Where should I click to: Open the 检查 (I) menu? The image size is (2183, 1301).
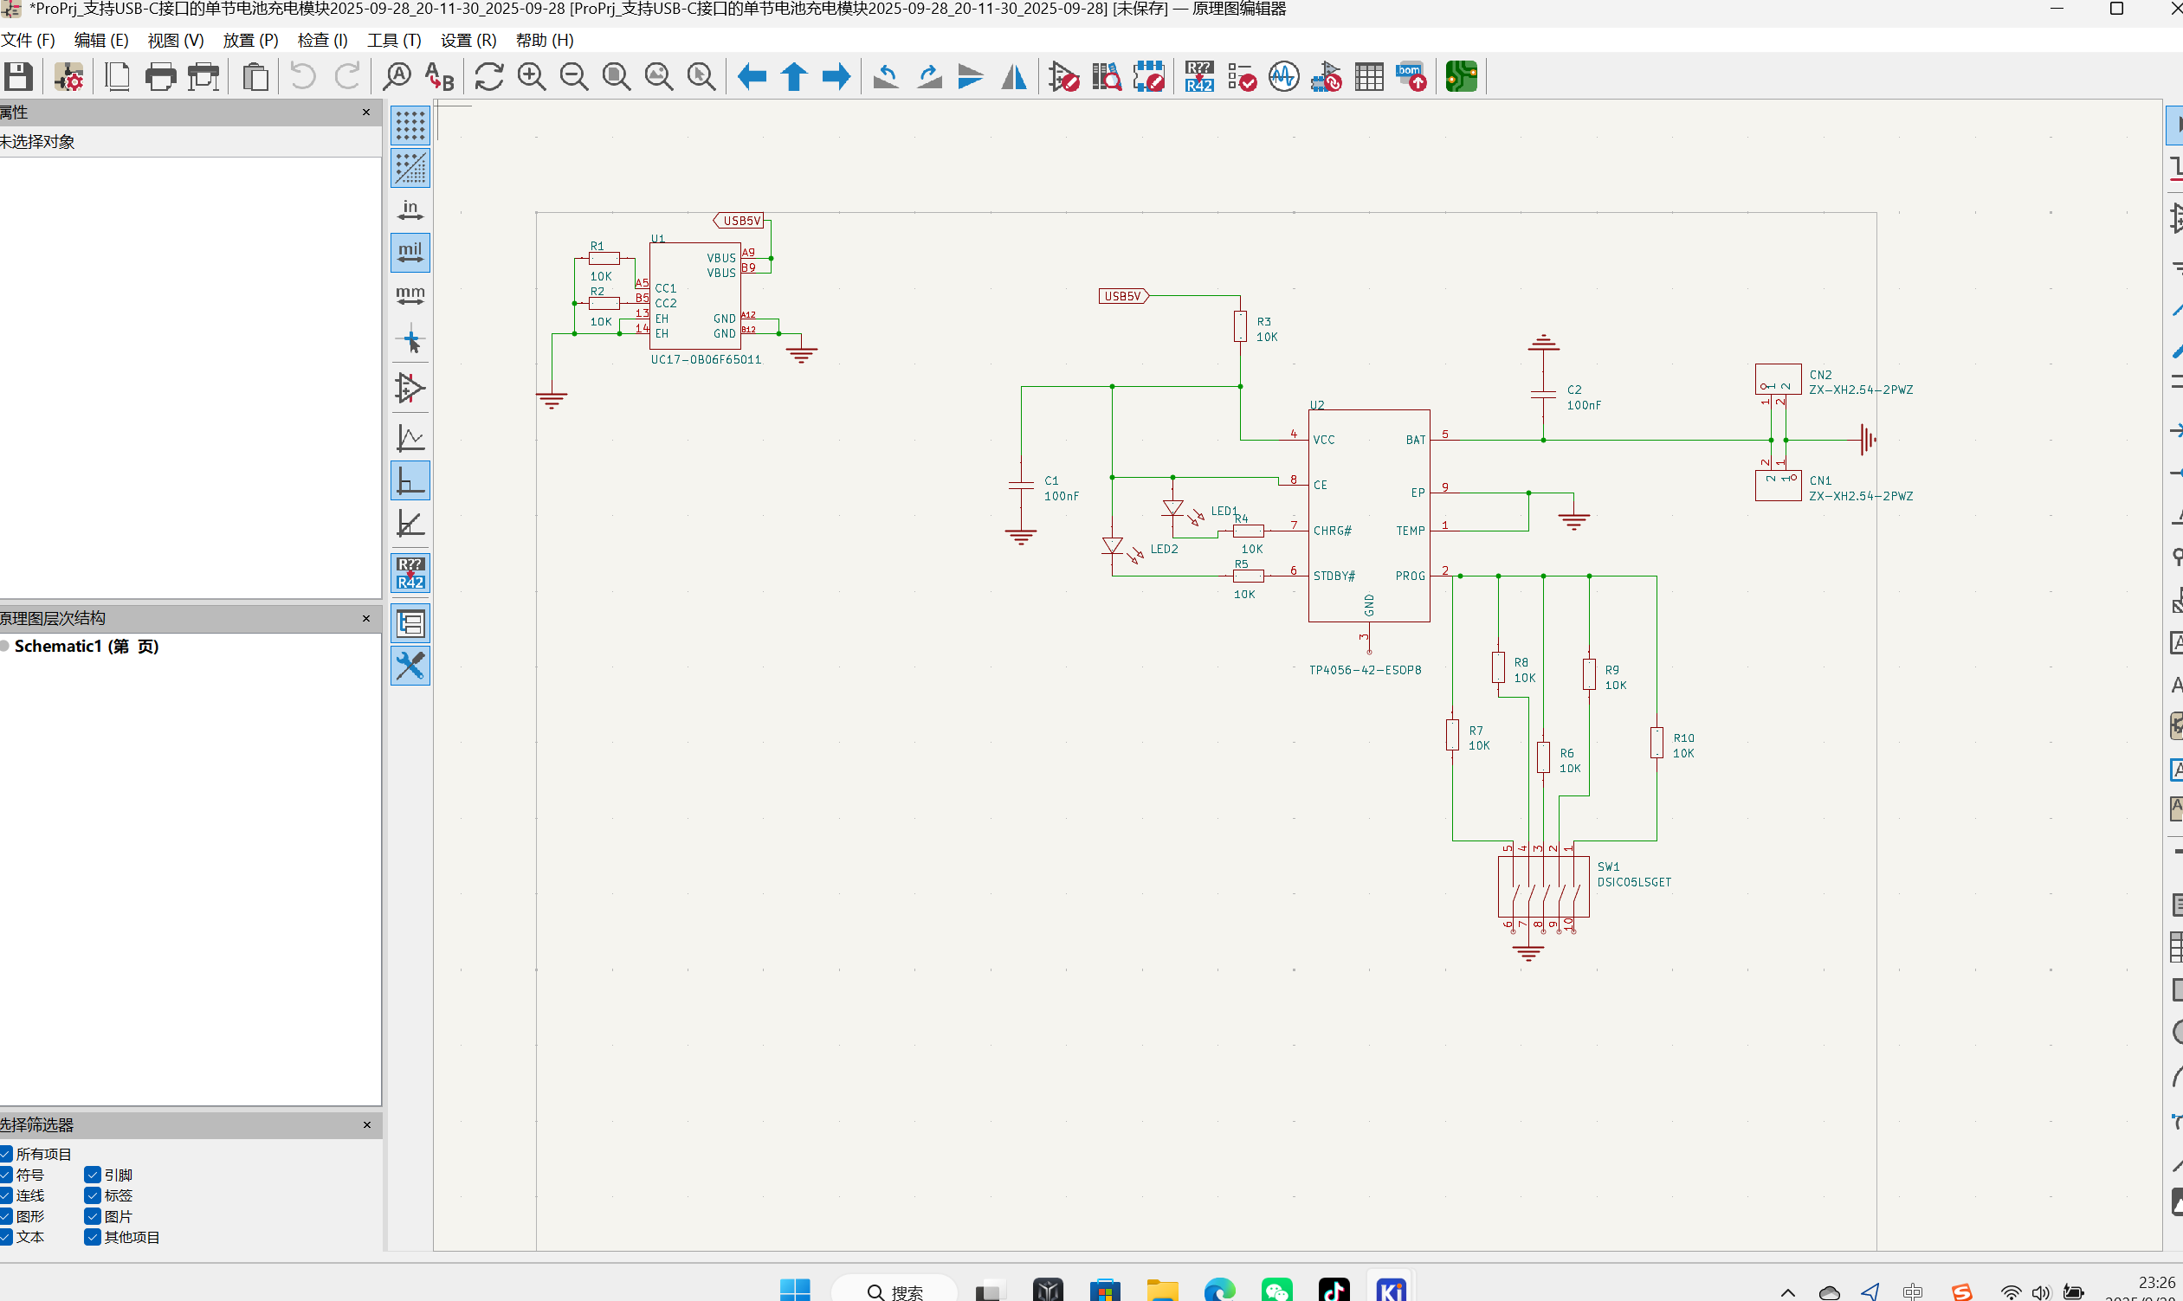[x=322, y=41]
